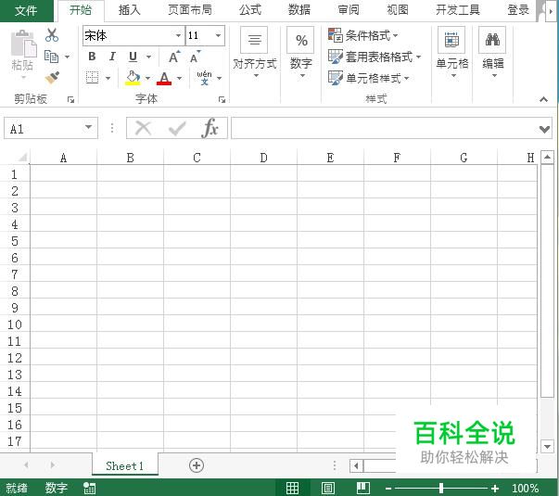
Task: Click the Copy icon
Action: pos(52,57)
